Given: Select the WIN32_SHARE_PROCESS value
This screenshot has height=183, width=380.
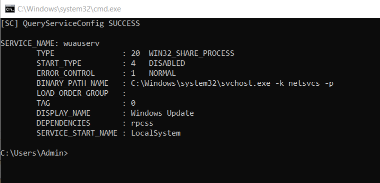Looking at the screenshot, I should click(191, 53).
